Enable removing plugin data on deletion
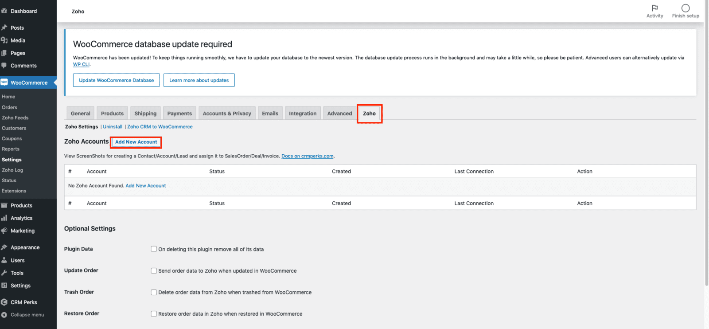This screenshot has width=709, height=329. click(x=154, y=249)
